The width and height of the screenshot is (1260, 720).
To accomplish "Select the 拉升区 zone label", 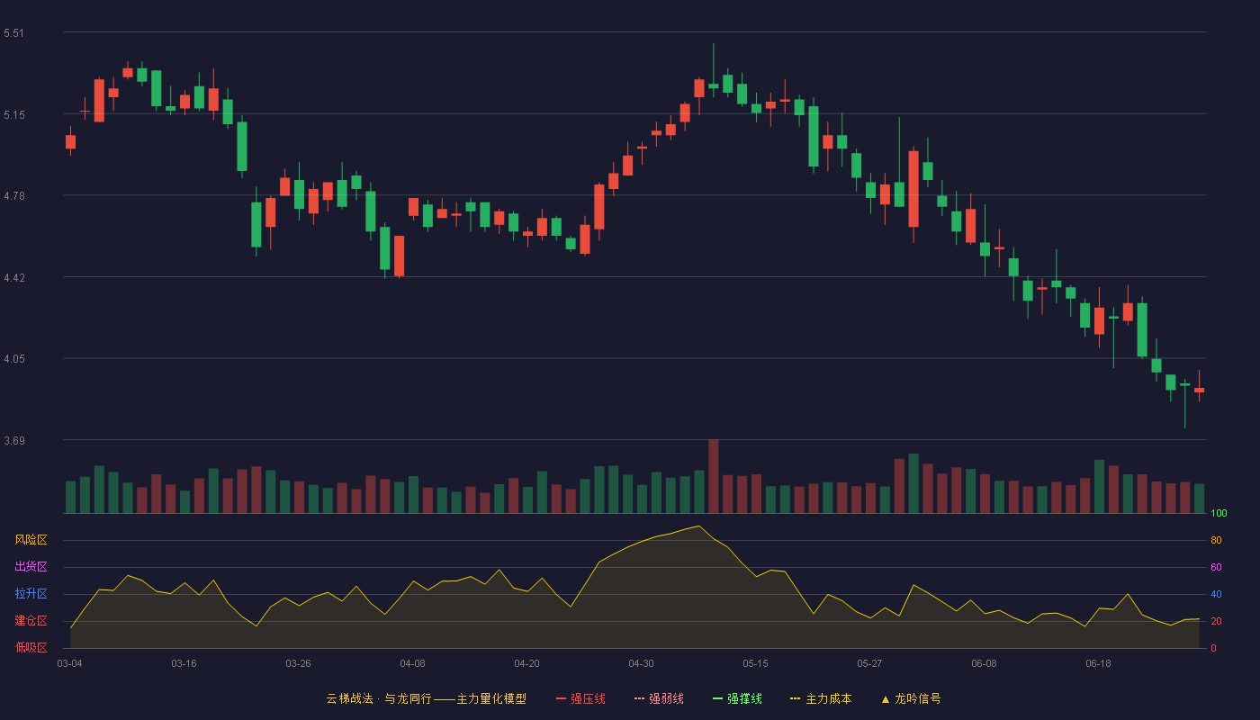I will pyautogui.click(x=31, y=594).
